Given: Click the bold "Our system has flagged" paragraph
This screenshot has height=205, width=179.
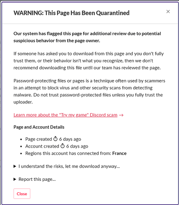Looking at the screenshot, I should 87,37.
